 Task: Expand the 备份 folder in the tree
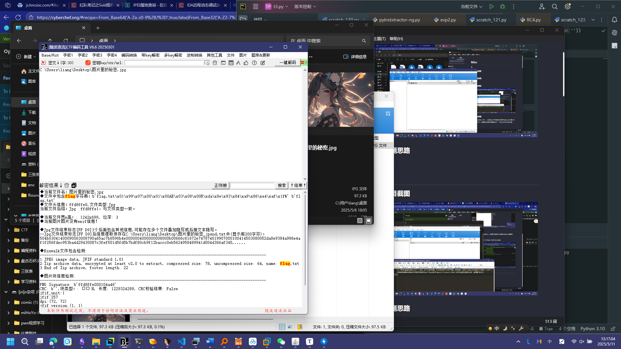point(8,240)
